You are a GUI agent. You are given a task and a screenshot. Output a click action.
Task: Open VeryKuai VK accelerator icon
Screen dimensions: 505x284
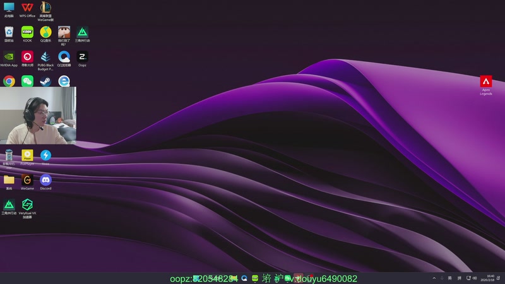click(x=27, y=209)
